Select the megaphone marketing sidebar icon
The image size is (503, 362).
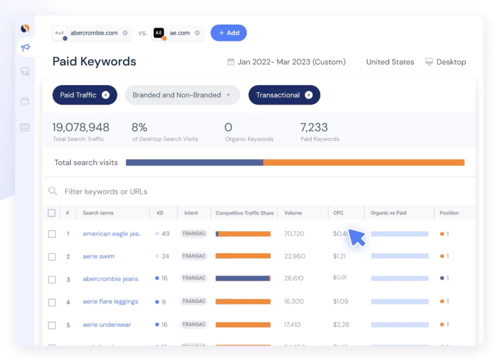click(25, 47)
